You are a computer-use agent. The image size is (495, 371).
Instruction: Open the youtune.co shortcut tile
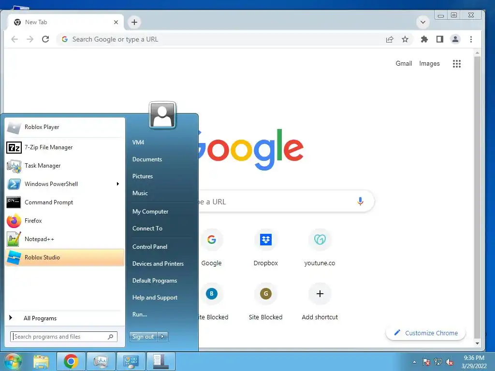320,248
